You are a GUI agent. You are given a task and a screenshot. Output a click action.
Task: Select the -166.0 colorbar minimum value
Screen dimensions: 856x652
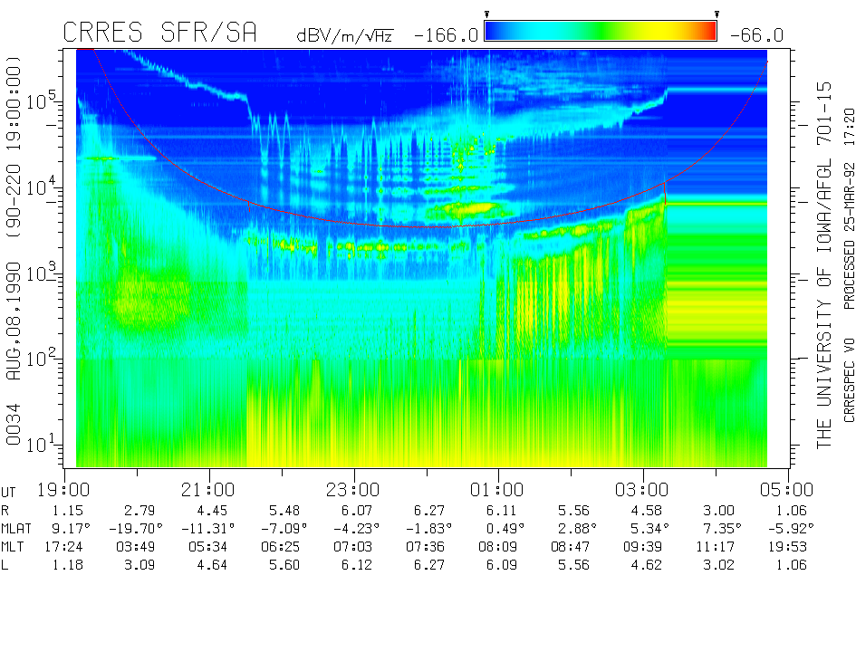point(445,35)
